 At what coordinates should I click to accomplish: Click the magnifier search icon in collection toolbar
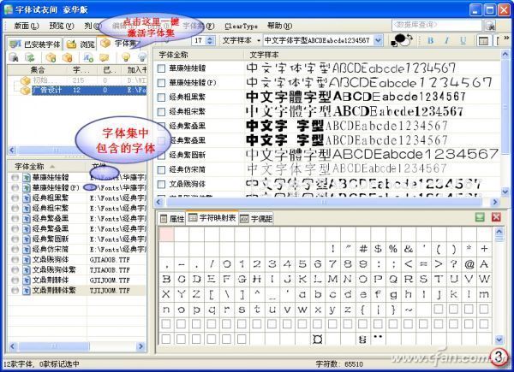14,57
